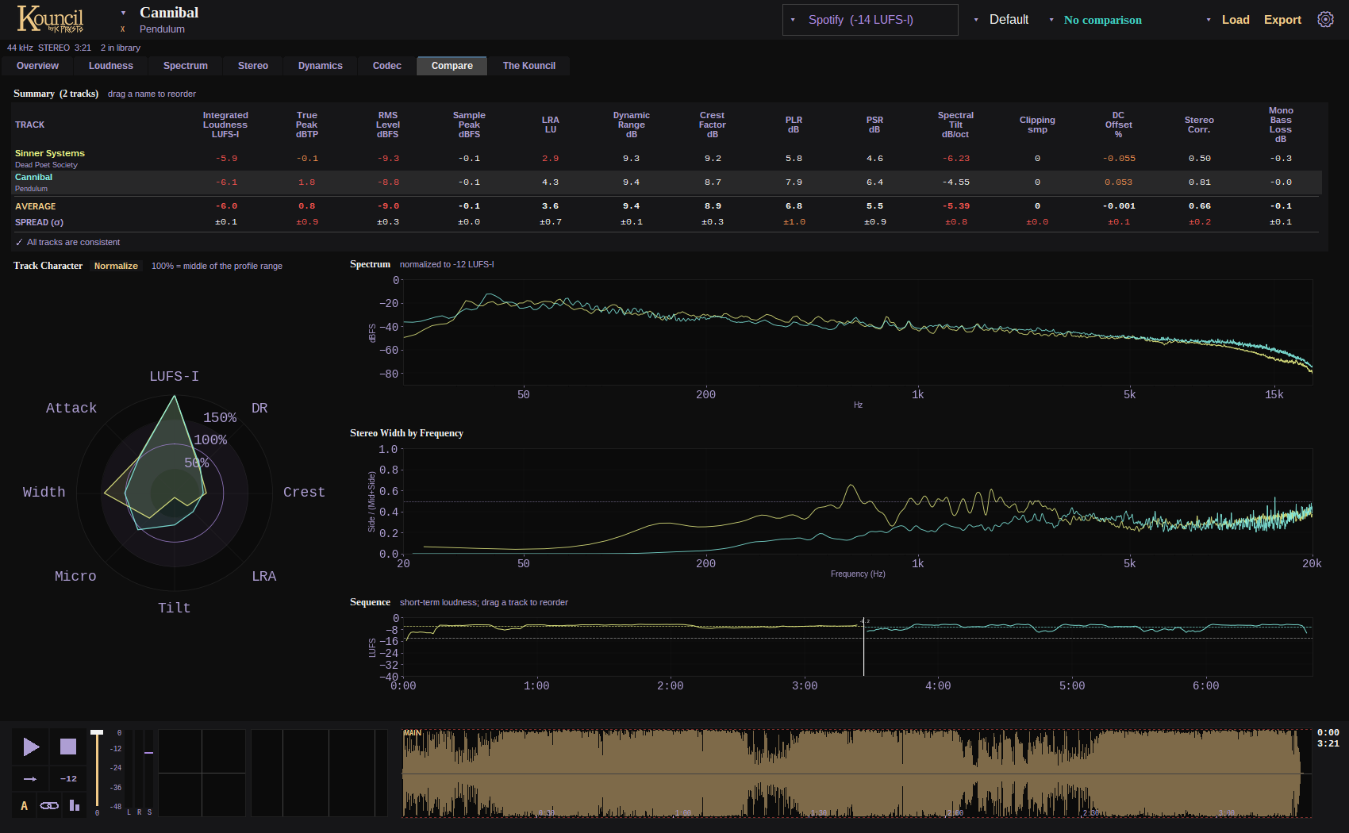Viewport: 1349px width, 833px height.
Task: Expand the No comparison dropdown
Action: click(1095, 20)
